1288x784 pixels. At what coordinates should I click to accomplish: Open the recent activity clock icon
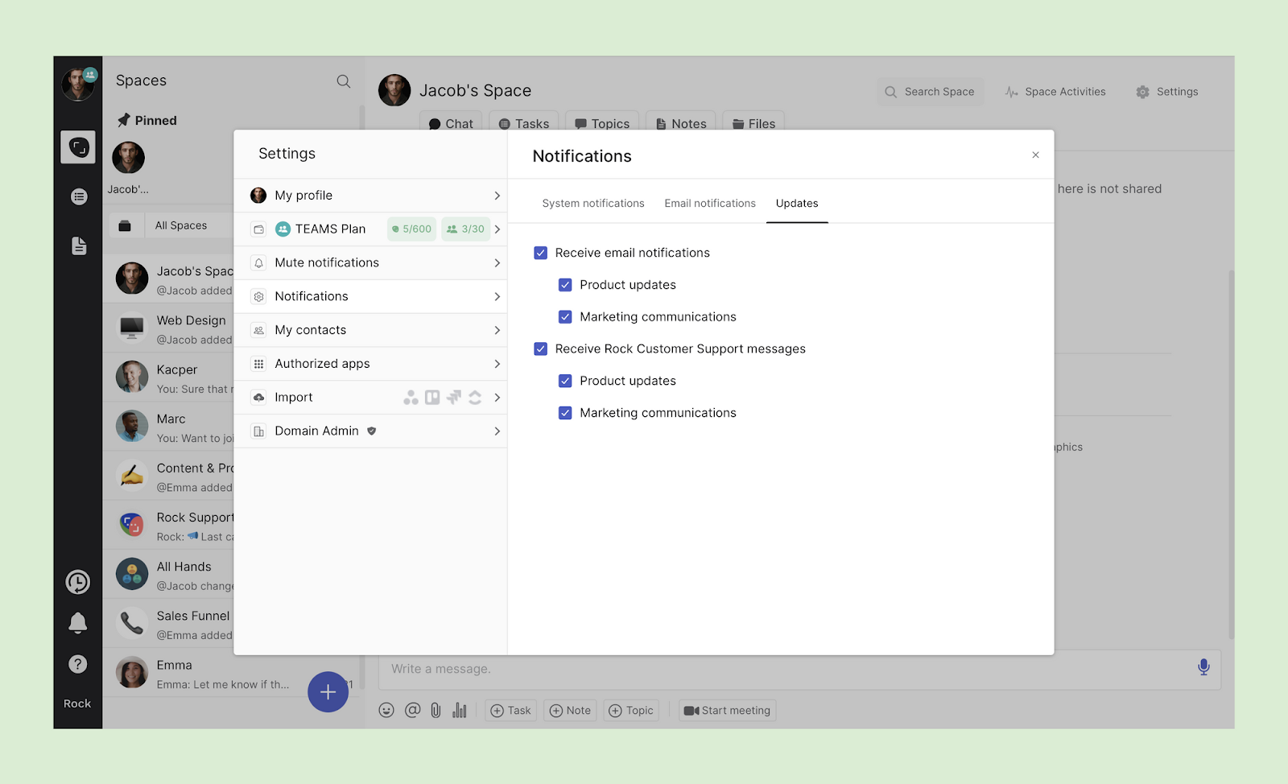point(78,582)
